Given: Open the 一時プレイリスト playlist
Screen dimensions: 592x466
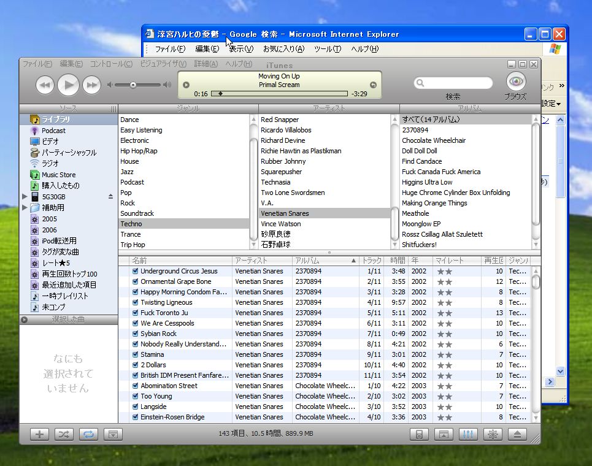Looking at the screenshot, I should pos(69,296).
